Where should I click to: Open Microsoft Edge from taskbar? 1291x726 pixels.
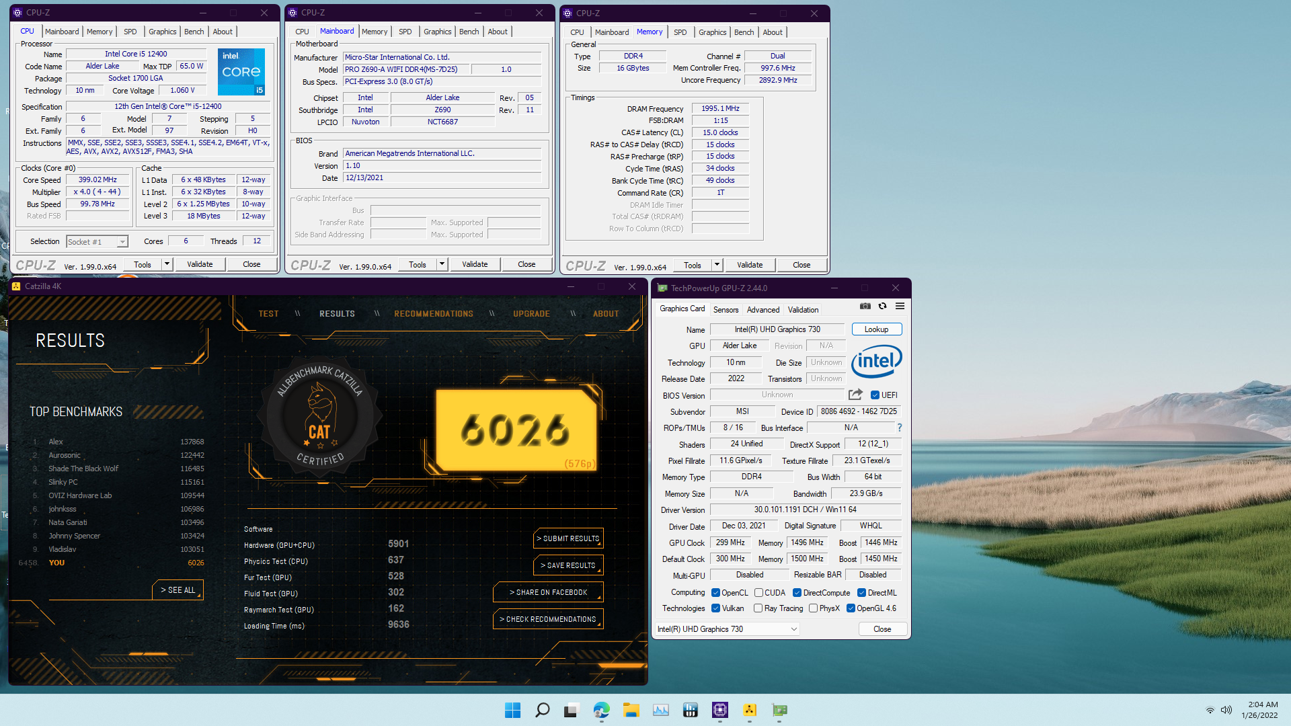click(x=601, y=710)
